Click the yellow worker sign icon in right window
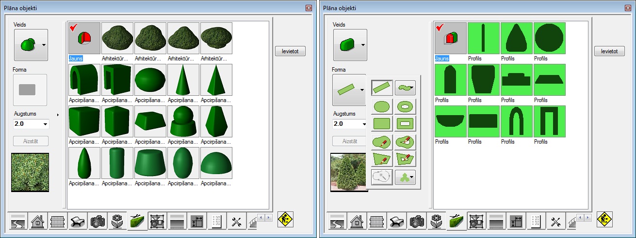This screenshot has width=636, height=238. click(x=604, y=219)
